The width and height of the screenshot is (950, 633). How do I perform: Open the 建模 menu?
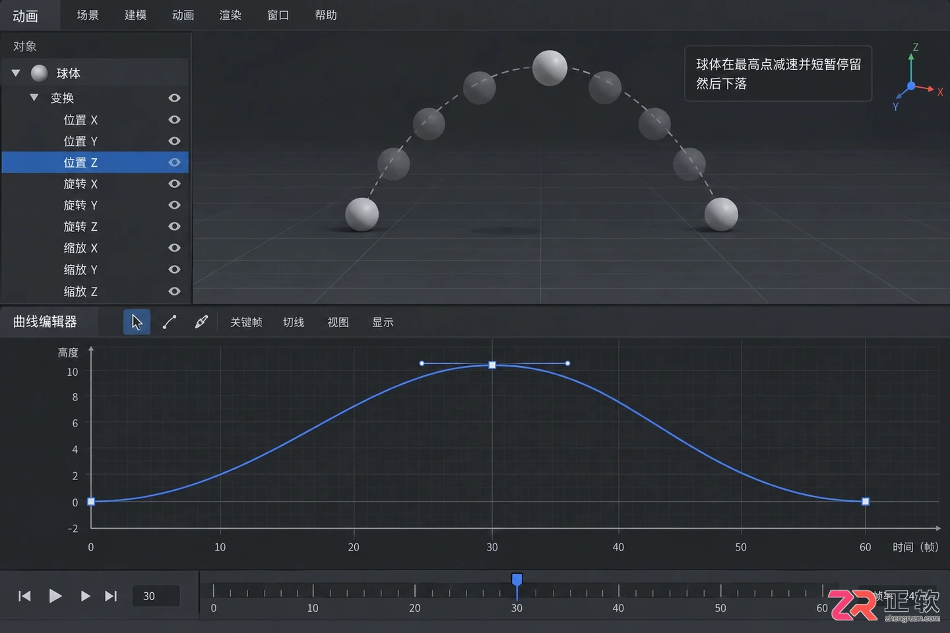[135, 15]
